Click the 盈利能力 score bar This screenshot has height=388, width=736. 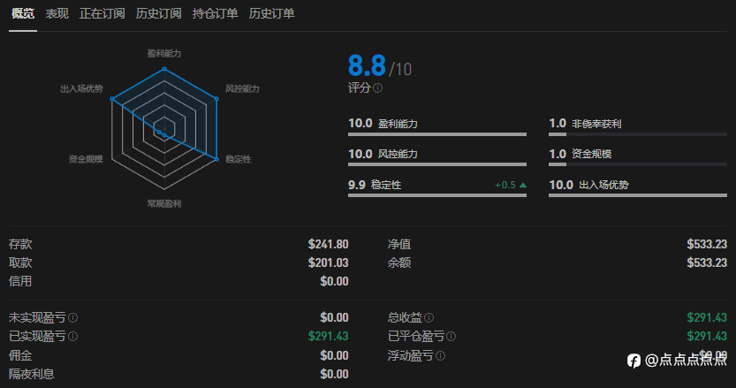point(437,134)
